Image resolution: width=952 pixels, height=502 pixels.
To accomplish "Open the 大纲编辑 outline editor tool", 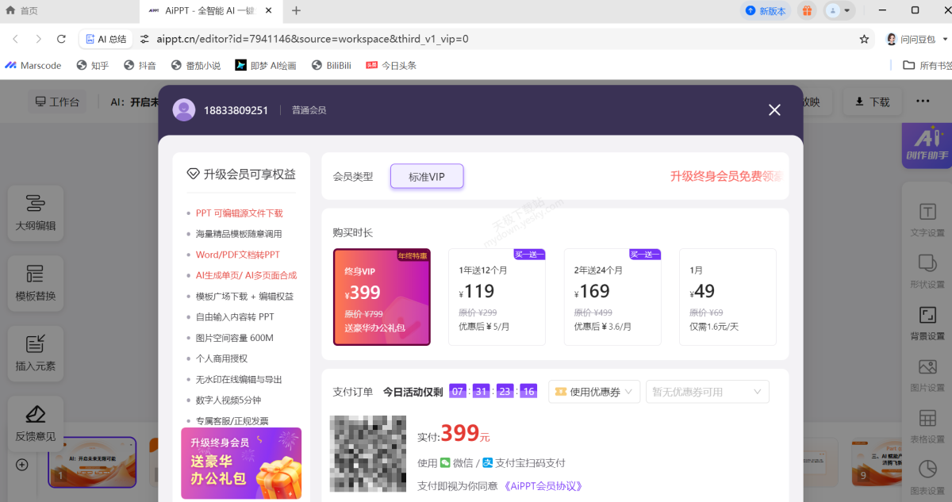I will click(36, 213).
